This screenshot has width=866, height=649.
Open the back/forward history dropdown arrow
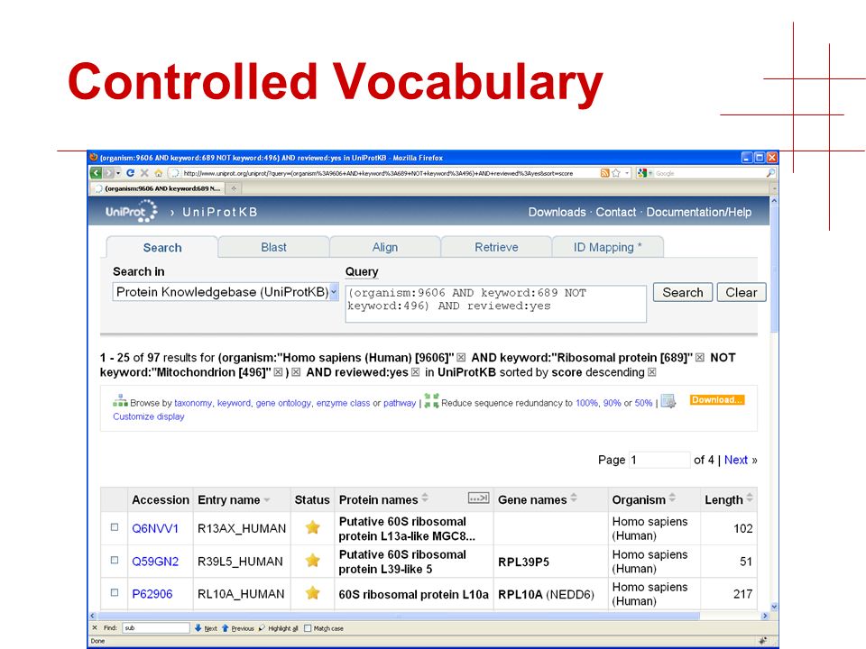coord(117,173)
